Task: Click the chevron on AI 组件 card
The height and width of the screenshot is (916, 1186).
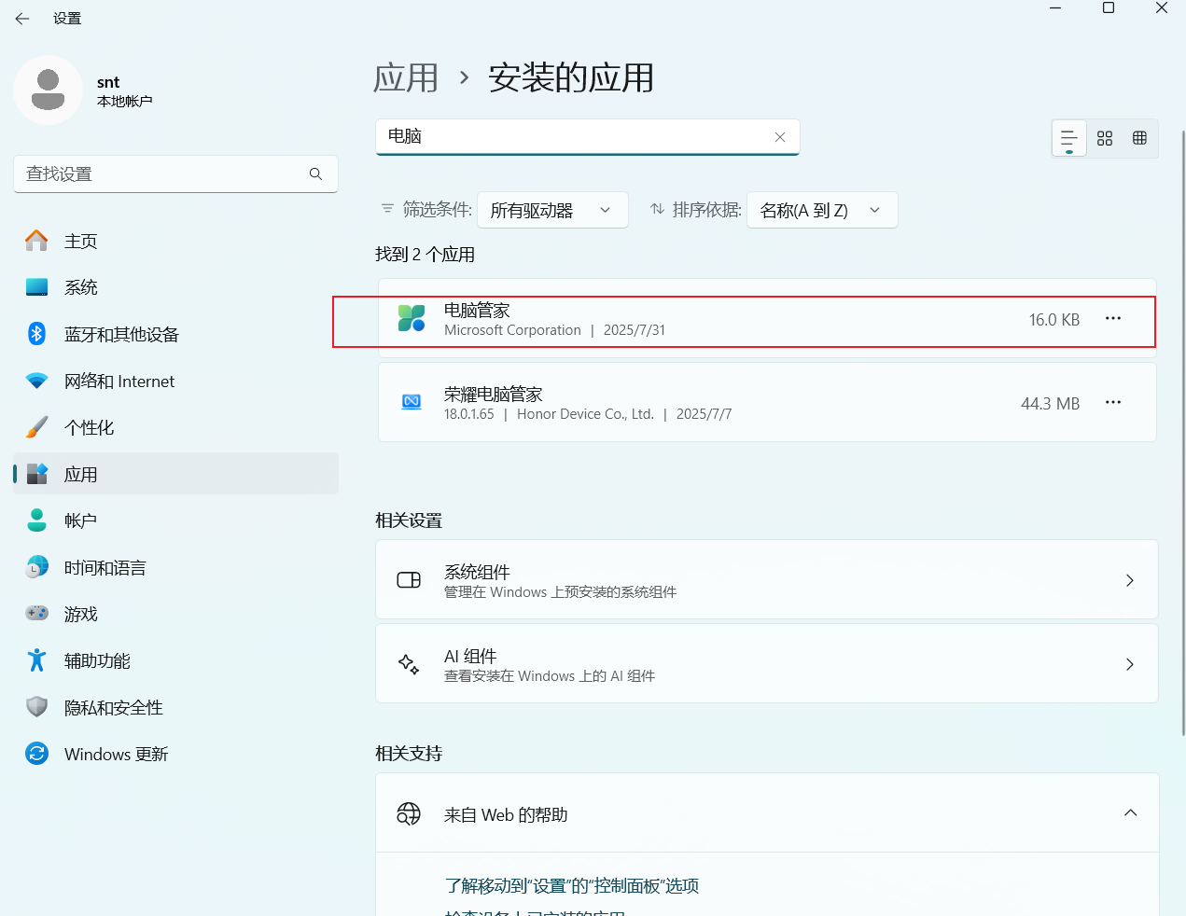Action: point(1130,664)
